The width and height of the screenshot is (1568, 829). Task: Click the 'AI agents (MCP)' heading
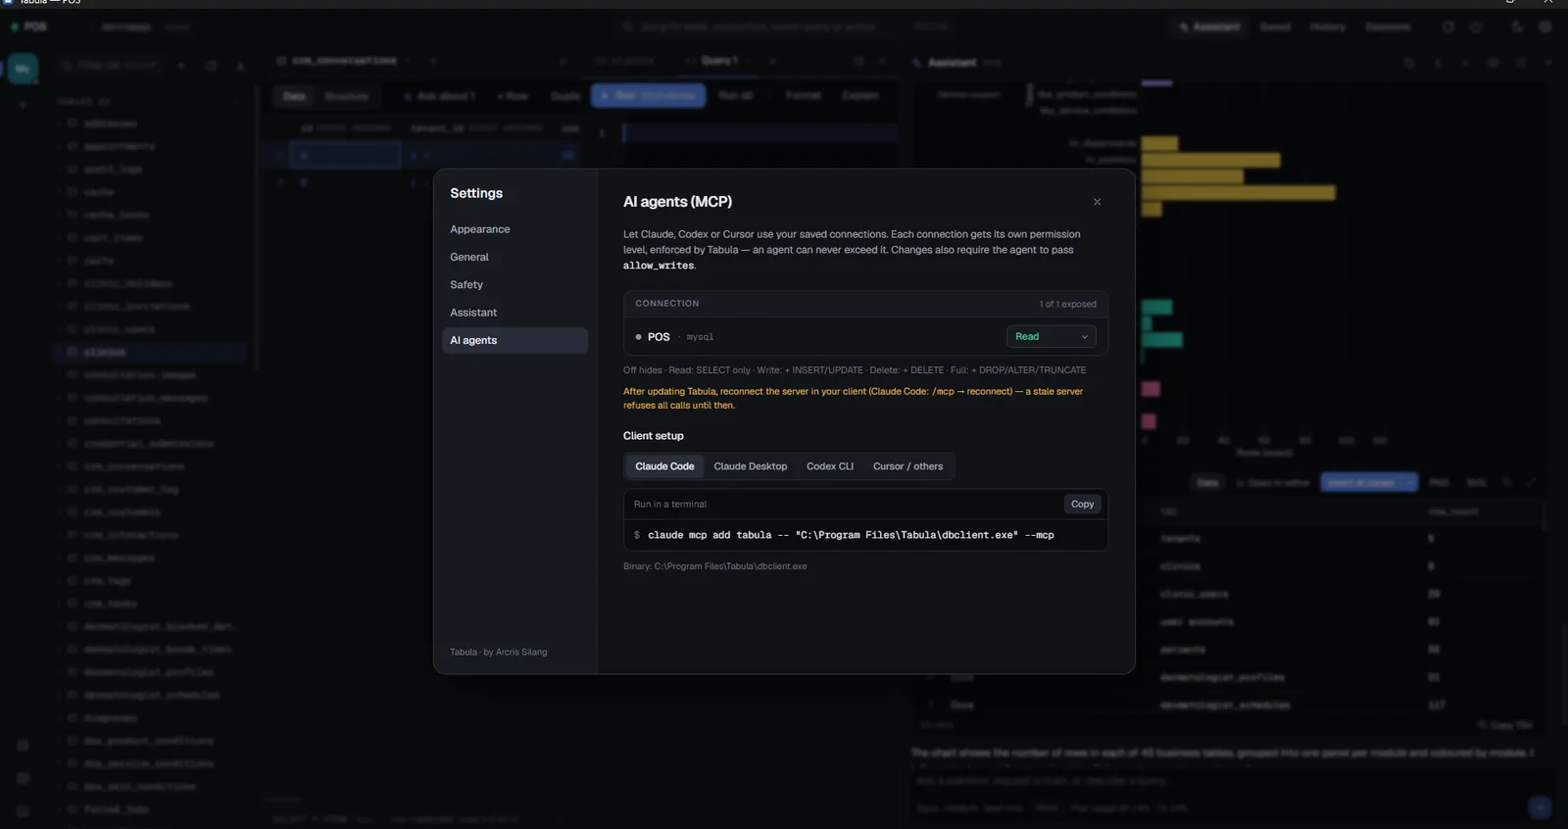677,202
